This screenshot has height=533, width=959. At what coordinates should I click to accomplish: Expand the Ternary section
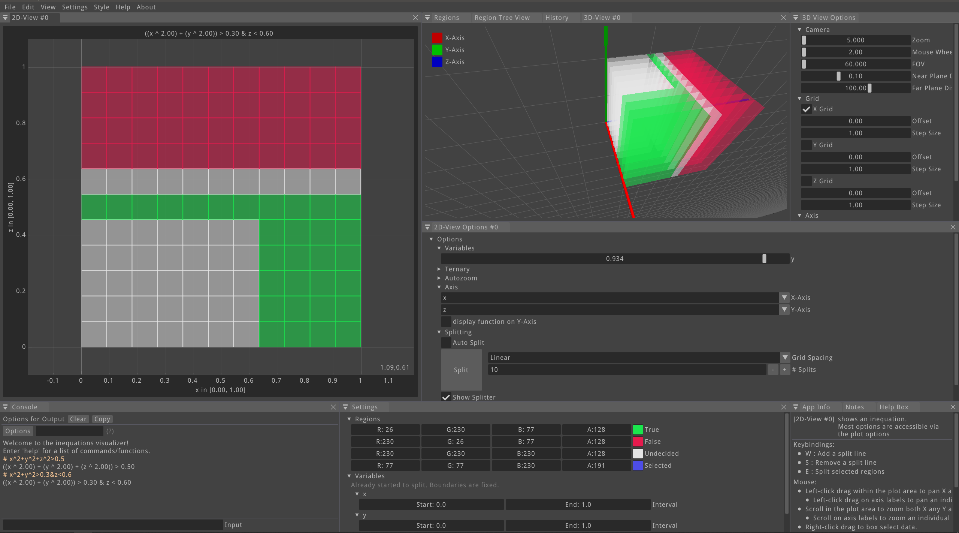point(439,269)
